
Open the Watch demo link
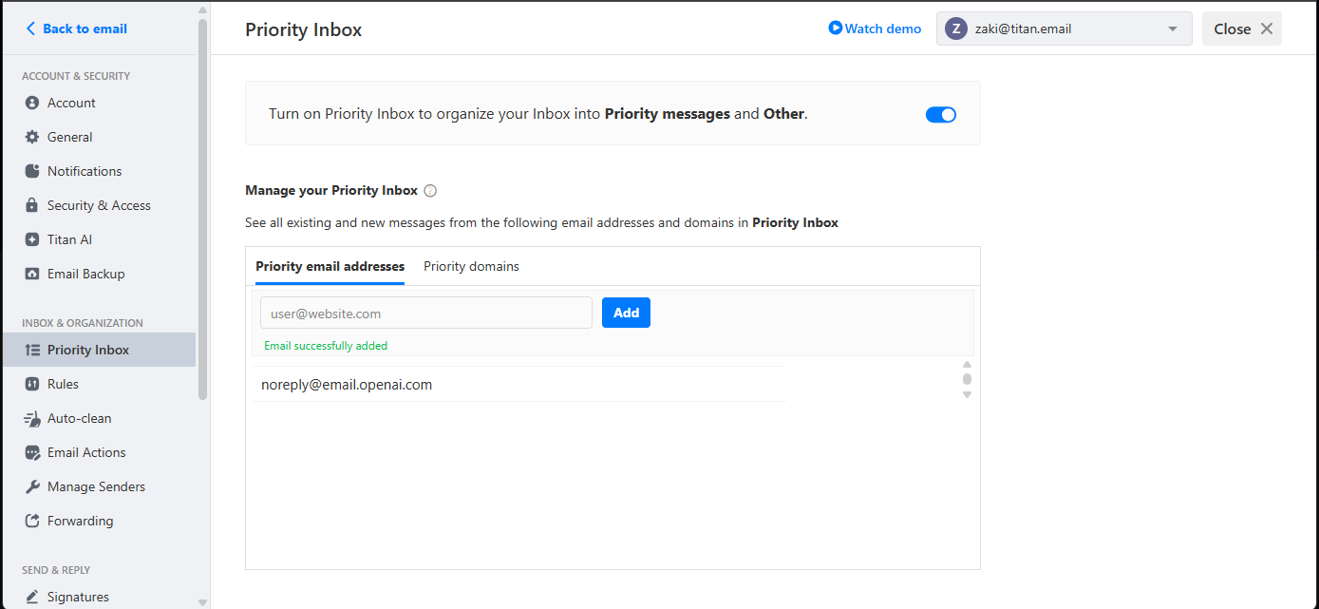click(875, 29)
